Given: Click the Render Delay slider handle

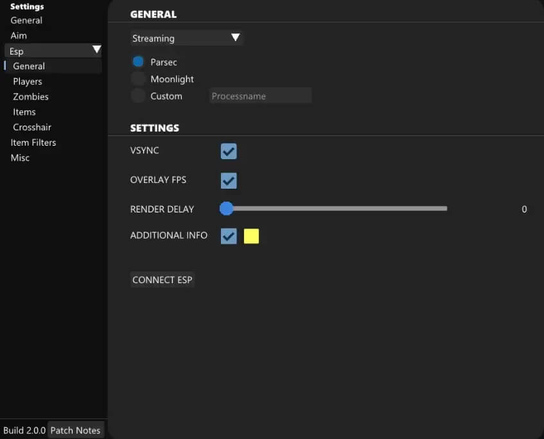Looking at the screenshot, I should 226,209.
